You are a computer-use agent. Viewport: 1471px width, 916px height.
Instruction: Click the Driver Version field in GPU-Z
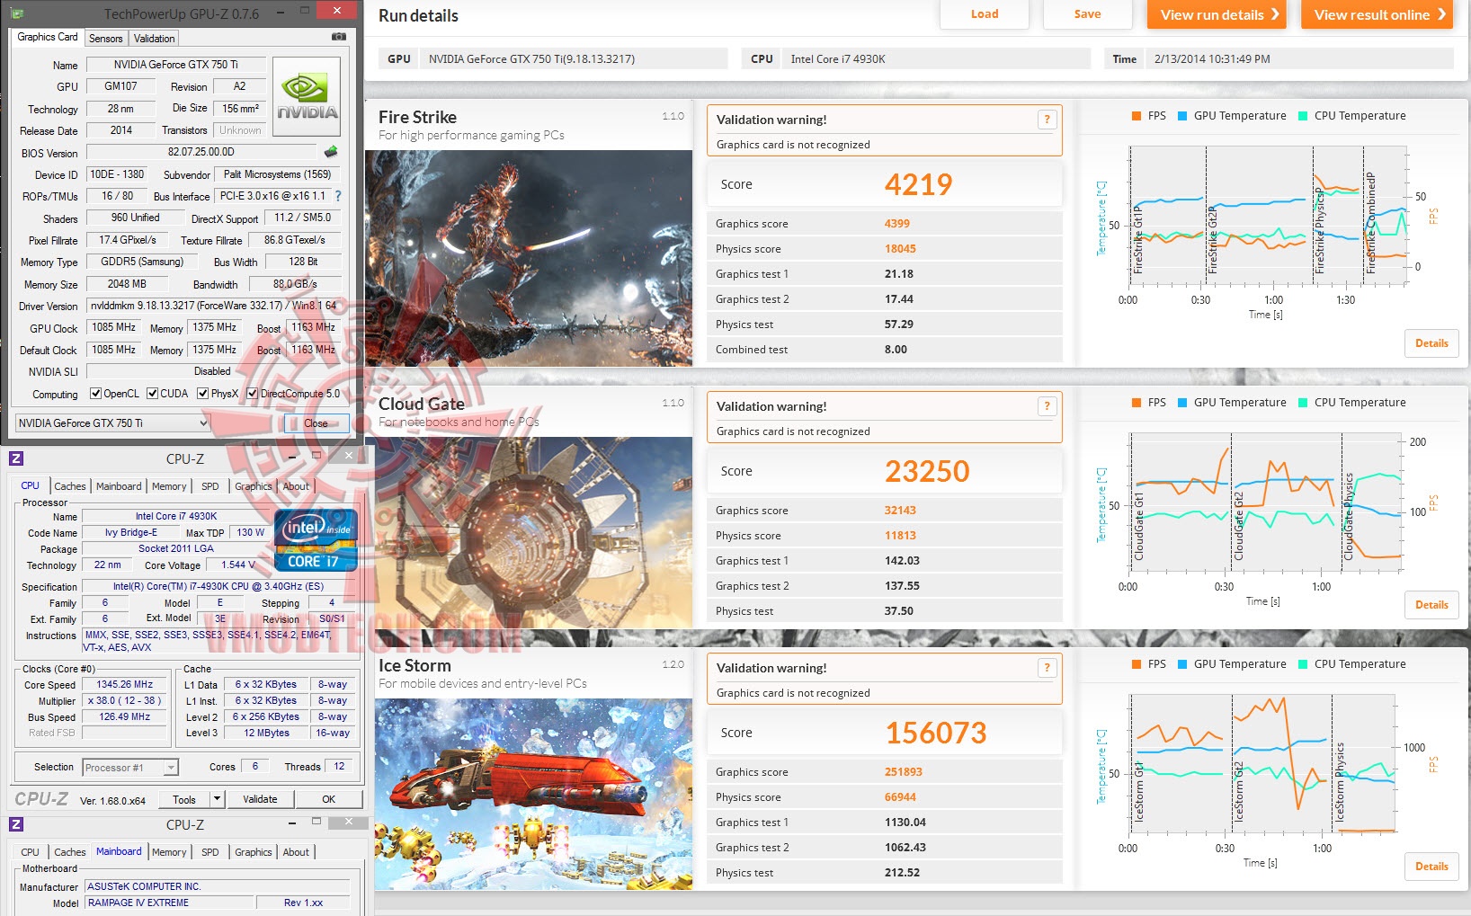pos(213,306)
